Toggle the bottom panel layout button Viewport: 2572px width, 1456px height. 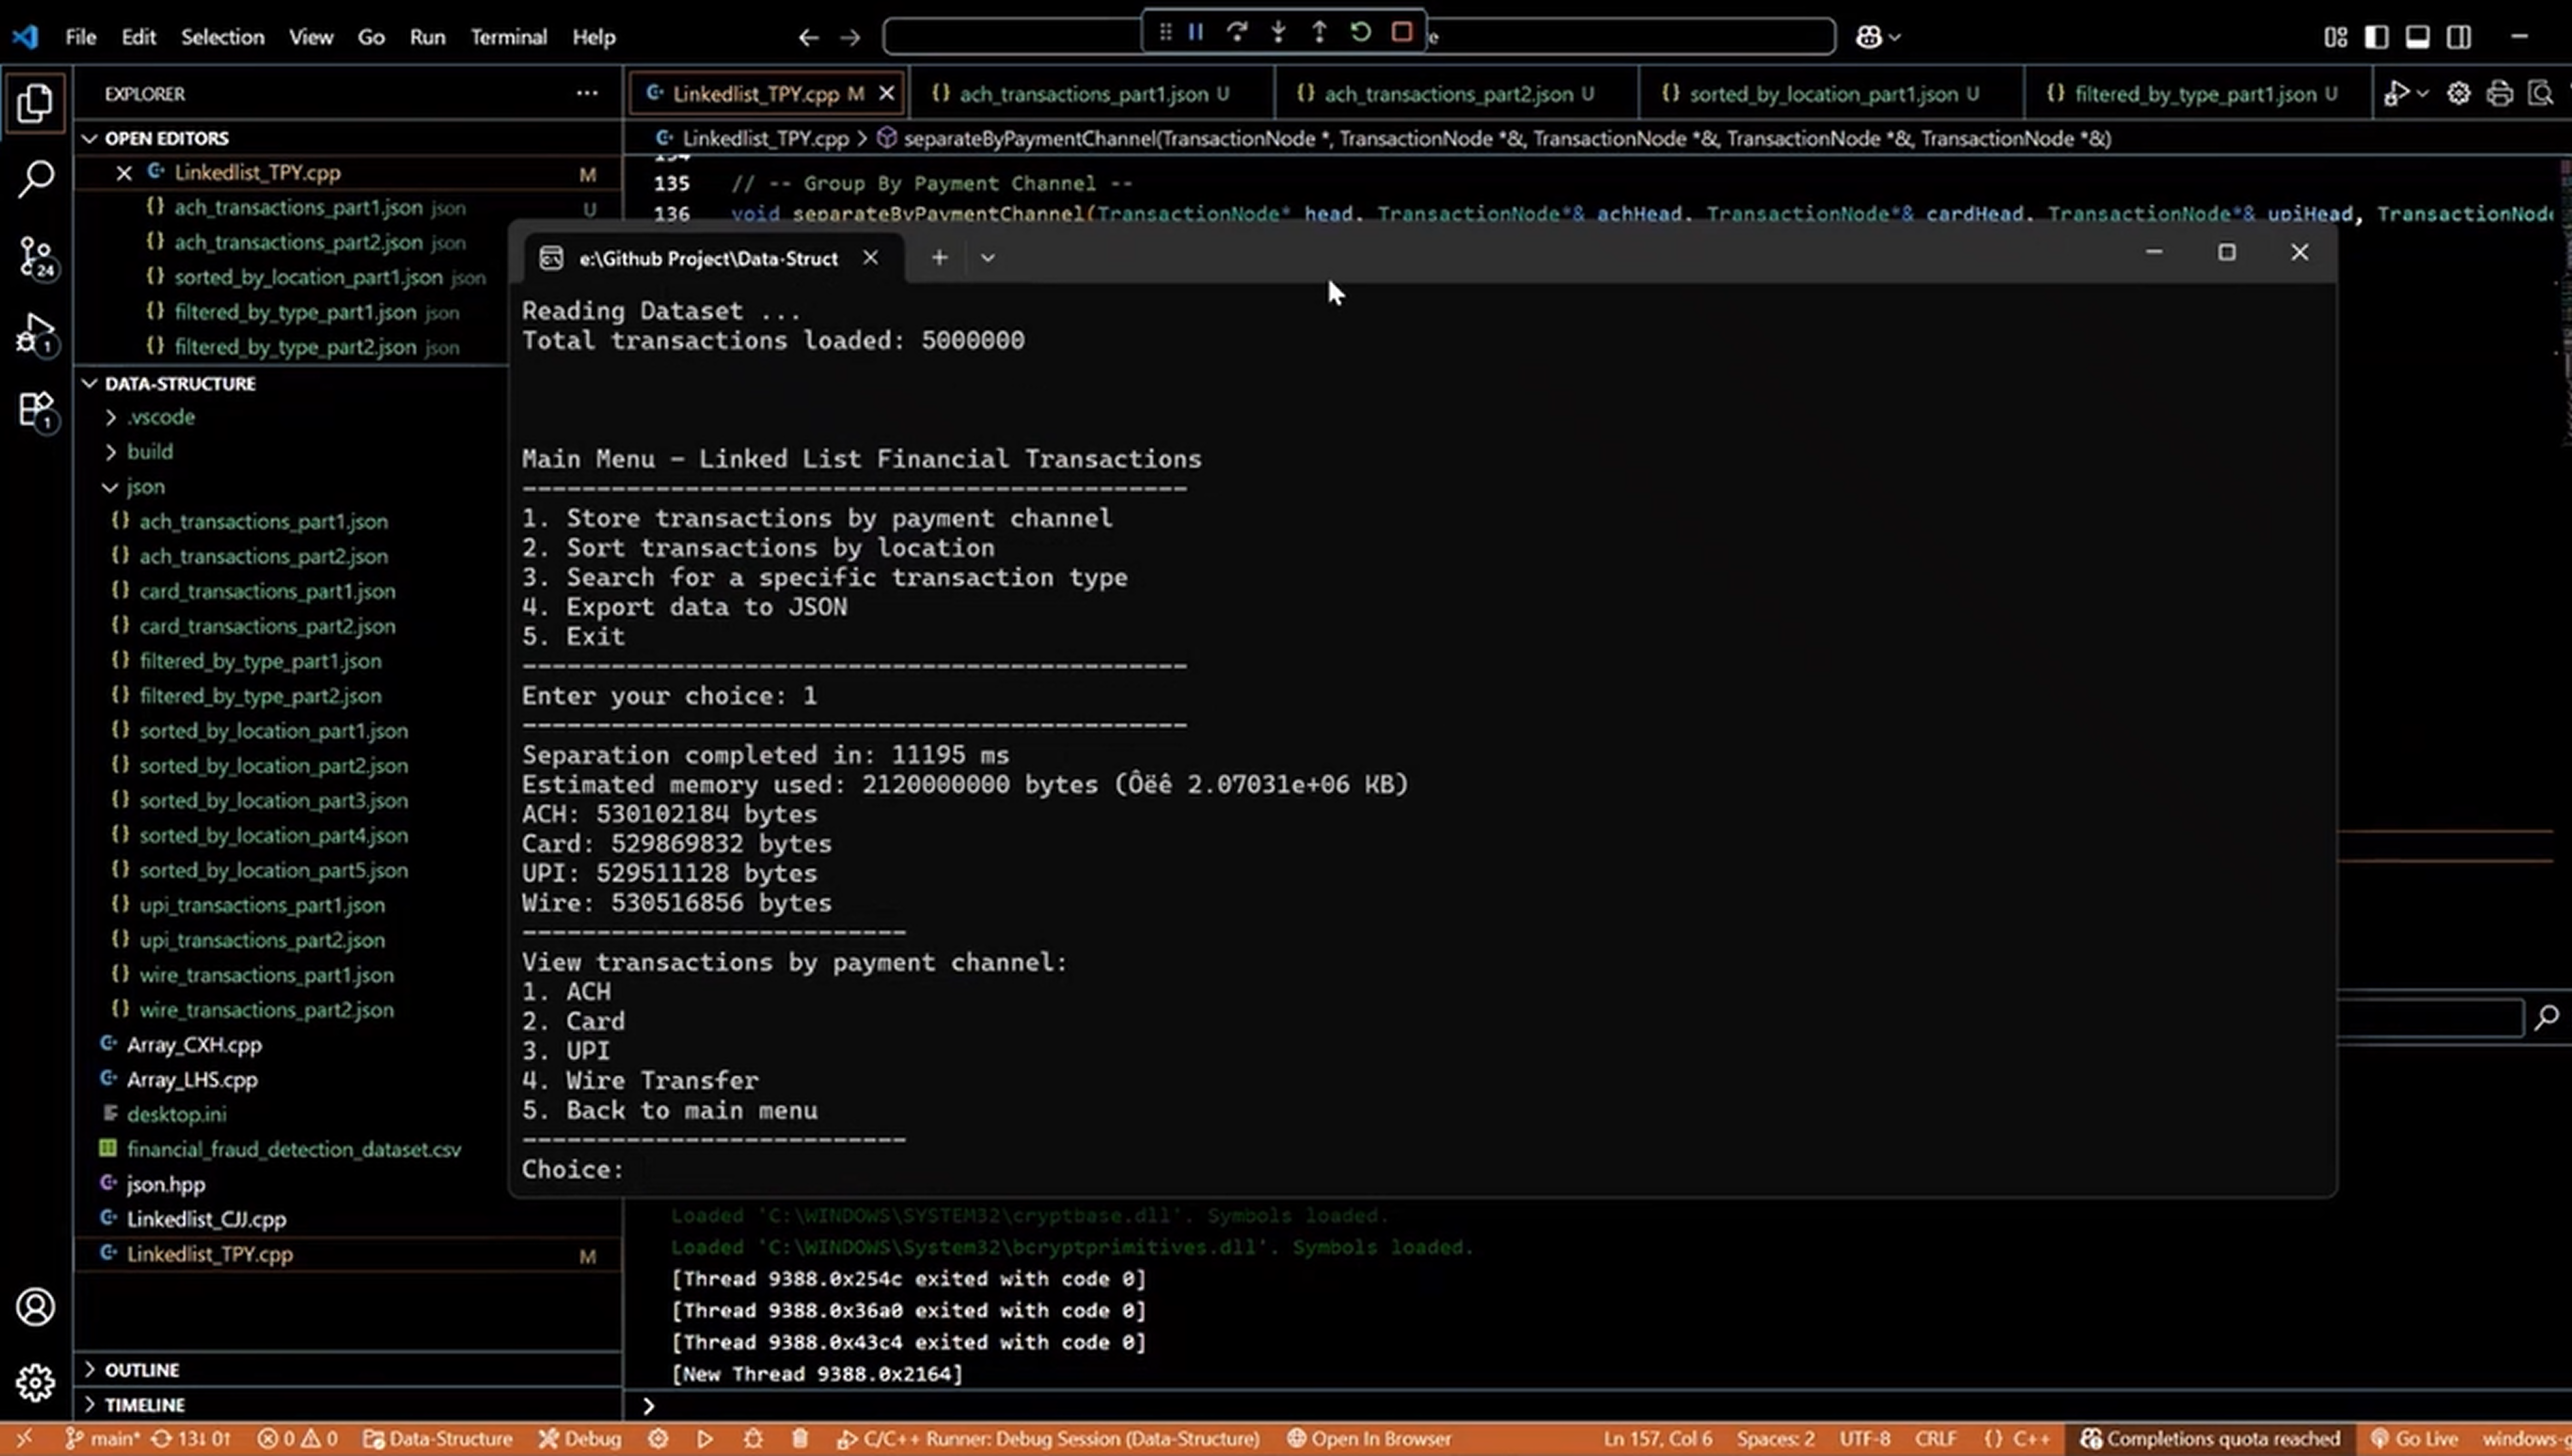click(2417, 37)
